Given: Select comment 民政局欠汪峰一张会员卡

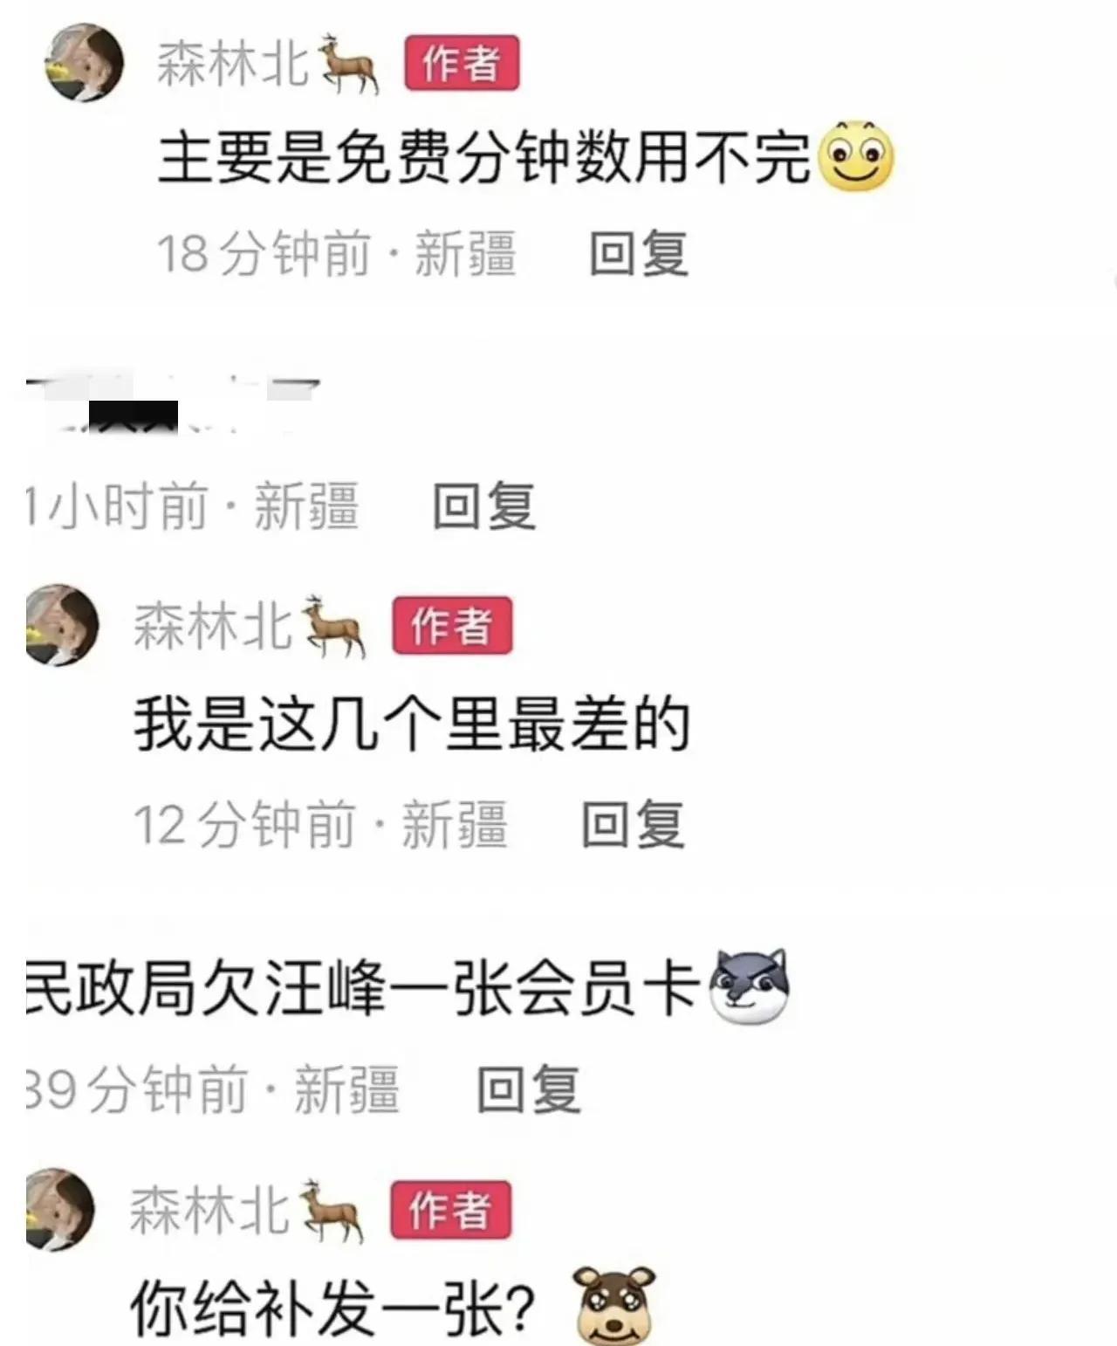Looking at the screenshot, I should coord(364,988).
